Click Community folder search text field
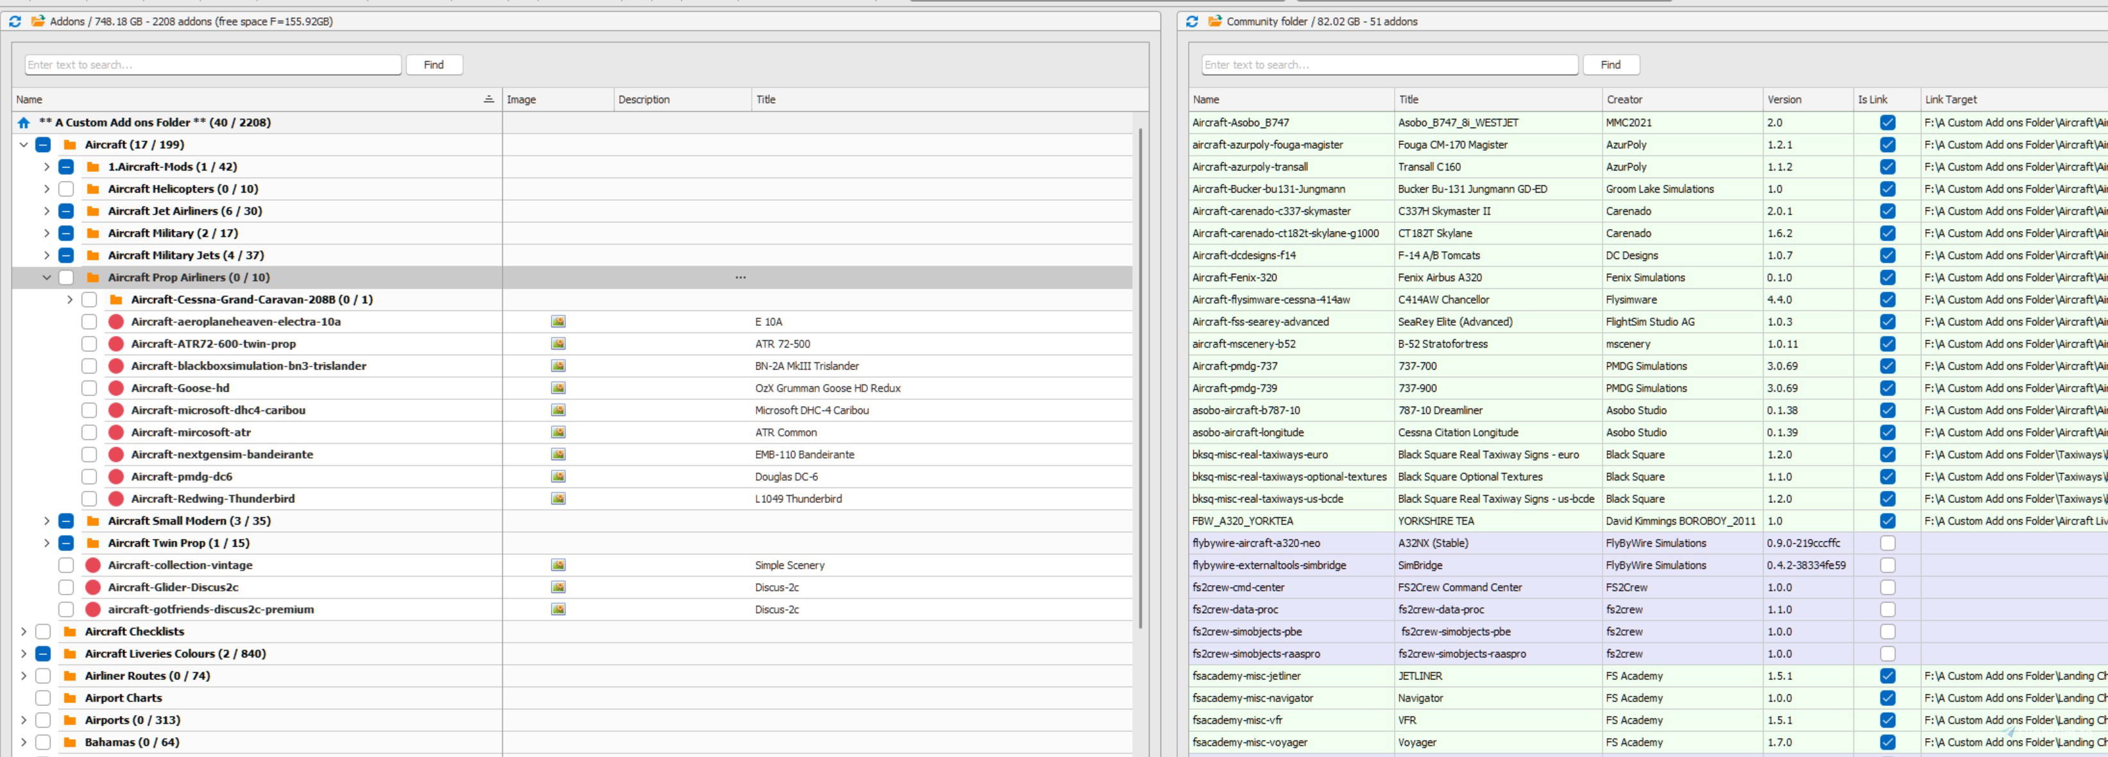This screenshot has width=2108, height=757. (x=1390, y=65)
